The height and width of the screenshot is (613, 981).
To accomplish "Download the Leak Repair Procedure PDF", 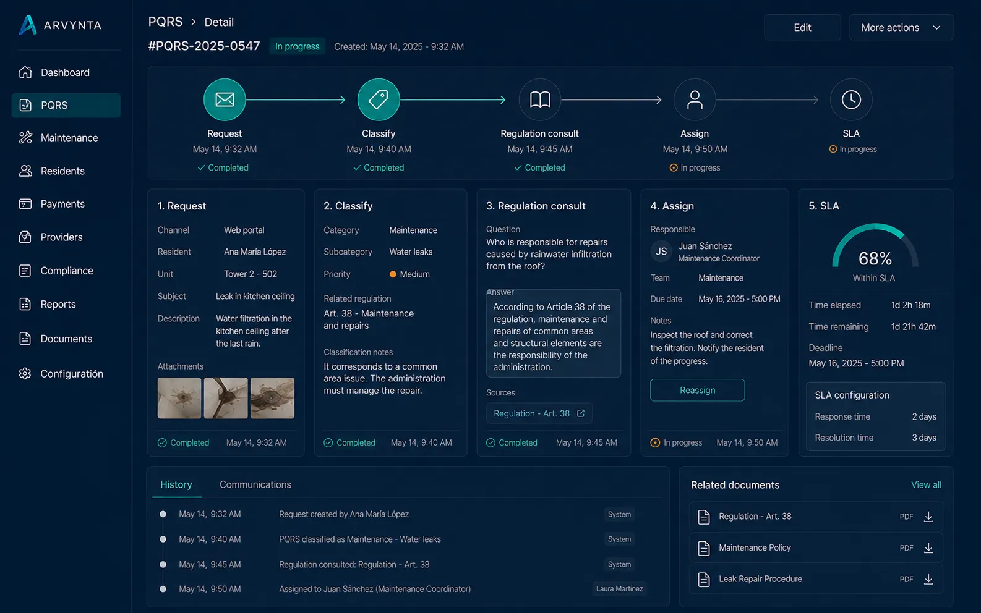I will (x=928, y=579).
